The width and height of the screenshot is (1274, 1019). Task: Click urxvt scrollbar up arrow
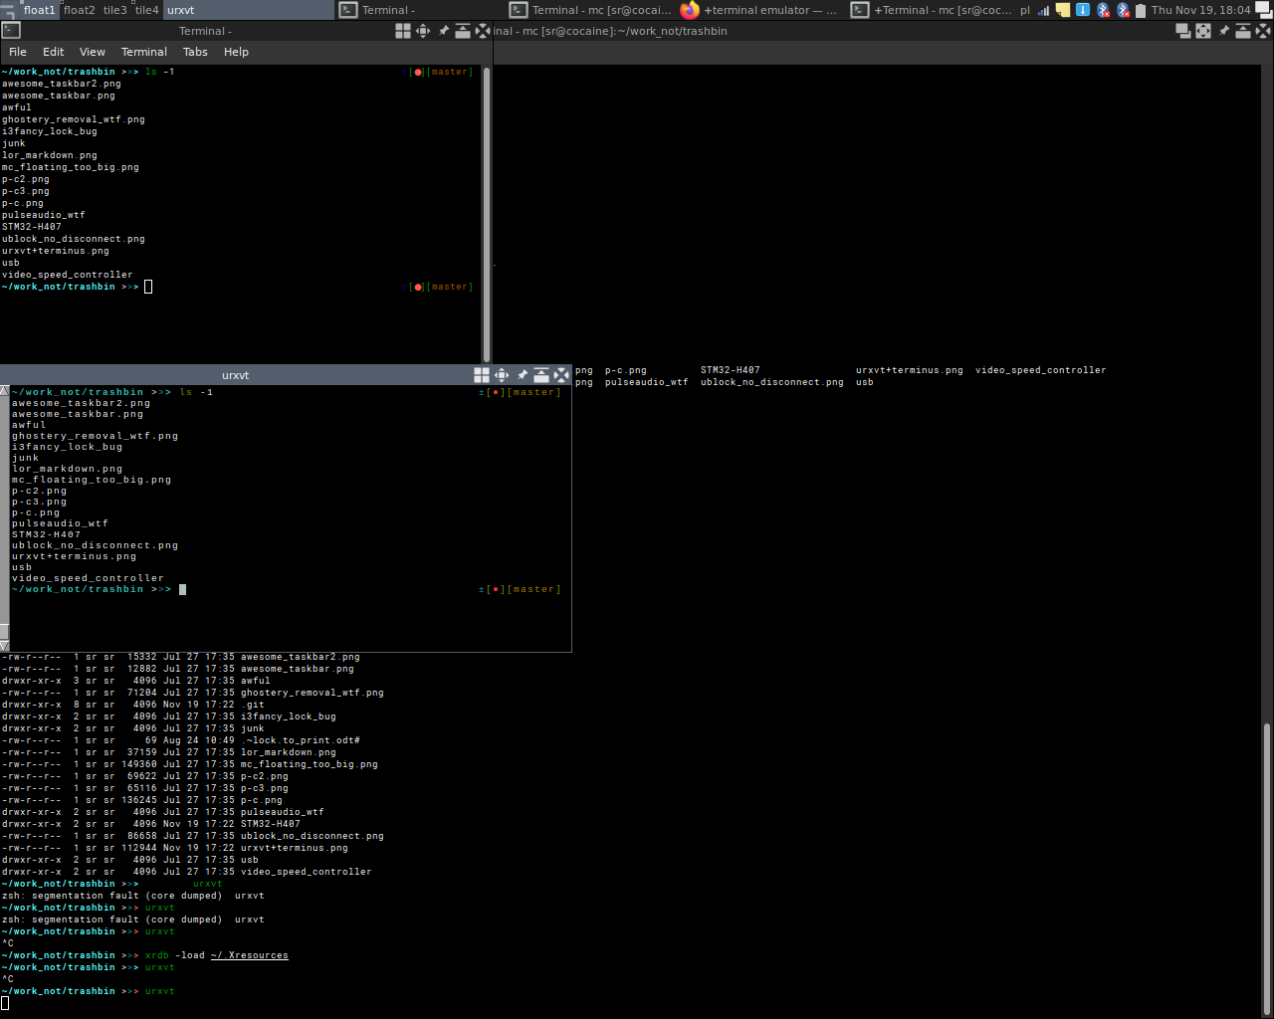coord(4,391)
